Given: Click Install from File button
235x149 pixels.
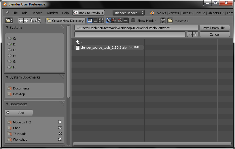Looking at the screenshot, I should coord(215,28).
